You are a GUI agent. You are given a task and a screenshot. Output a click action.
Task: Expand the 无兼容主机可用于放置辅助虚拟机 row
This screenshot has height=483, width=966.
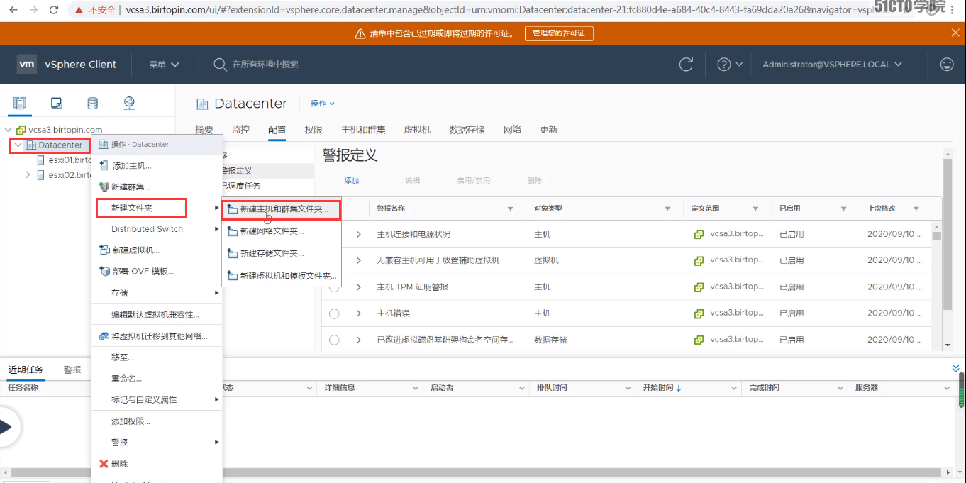point(359,260)
